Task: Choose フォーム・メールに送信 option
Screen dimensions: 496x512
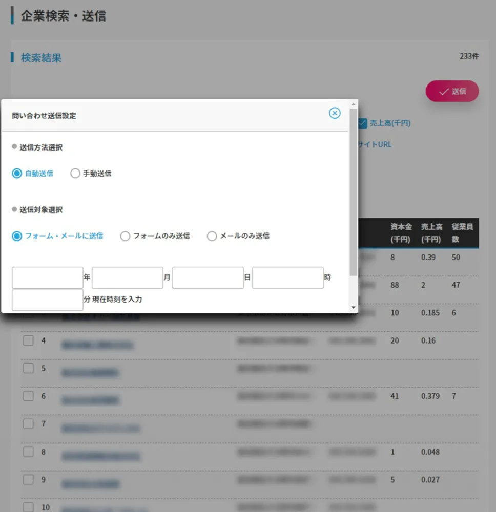Action: click(57, 236)
